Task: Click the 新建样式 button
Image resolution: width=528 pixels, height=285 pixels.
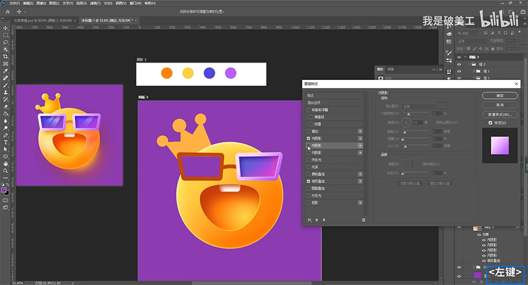Action: [500, 114]
